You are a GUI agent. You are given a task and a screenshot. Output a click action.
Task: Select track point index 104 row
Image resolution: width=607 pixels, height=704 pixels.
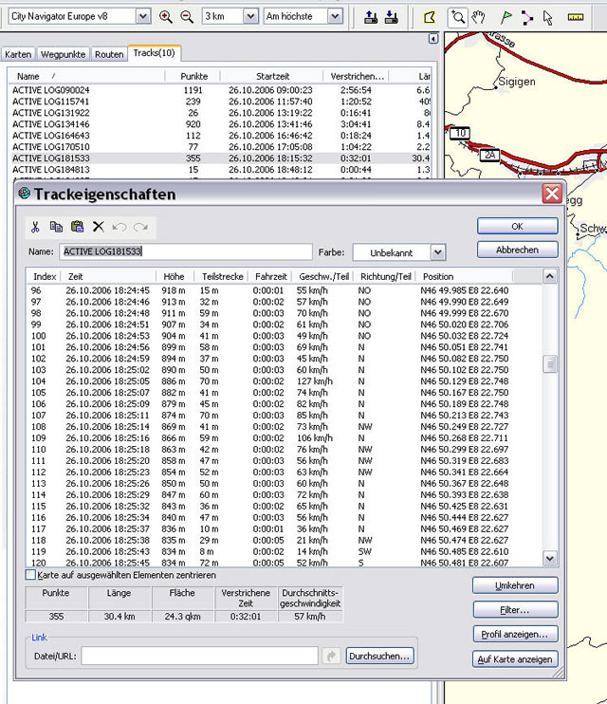tap(284, 381)
